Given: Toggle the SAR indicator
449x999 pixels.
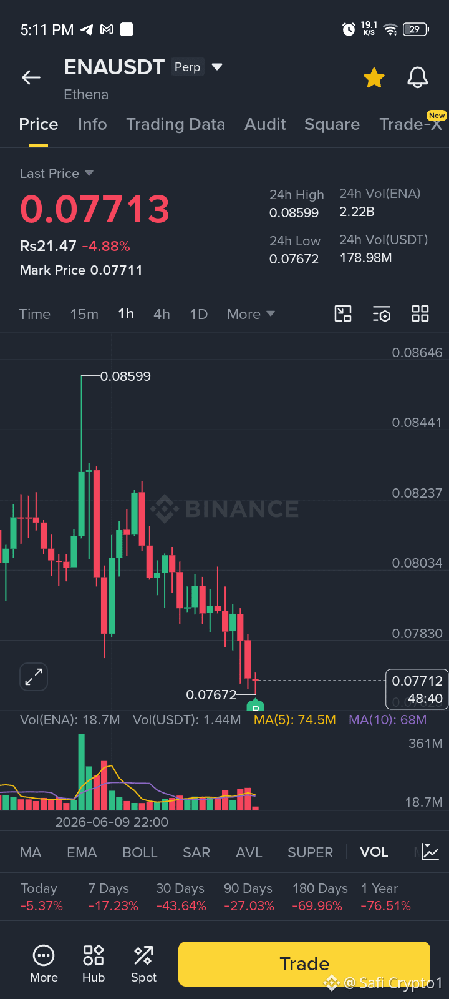Looking at the screenshot, I should point(196,852).
